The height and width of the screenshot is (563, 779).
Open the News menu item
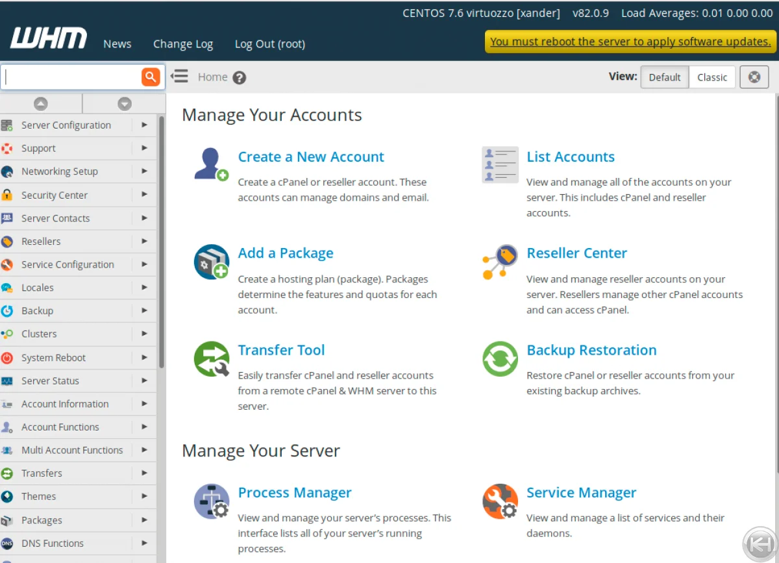click(x=117, y=44)
